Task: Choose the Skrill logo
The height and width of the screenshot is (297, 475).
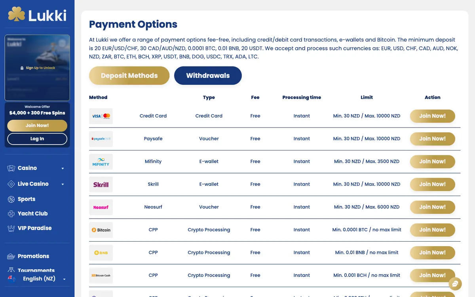Action: coord(101,185)
